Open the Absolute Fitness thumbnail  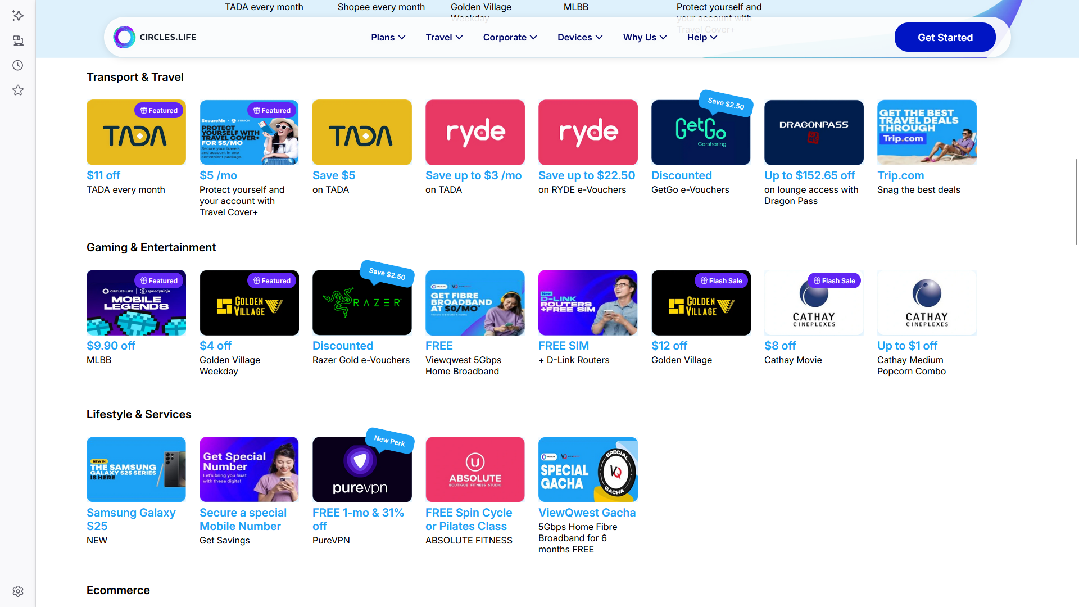475,469
